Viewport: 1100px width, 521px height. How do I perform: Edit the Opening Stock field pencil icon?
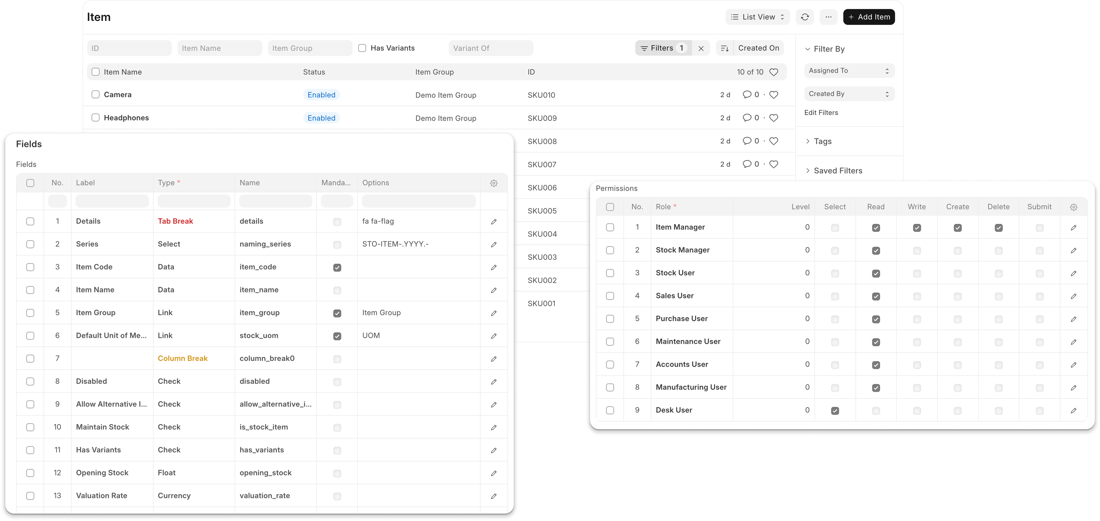(x=494, y=473)
